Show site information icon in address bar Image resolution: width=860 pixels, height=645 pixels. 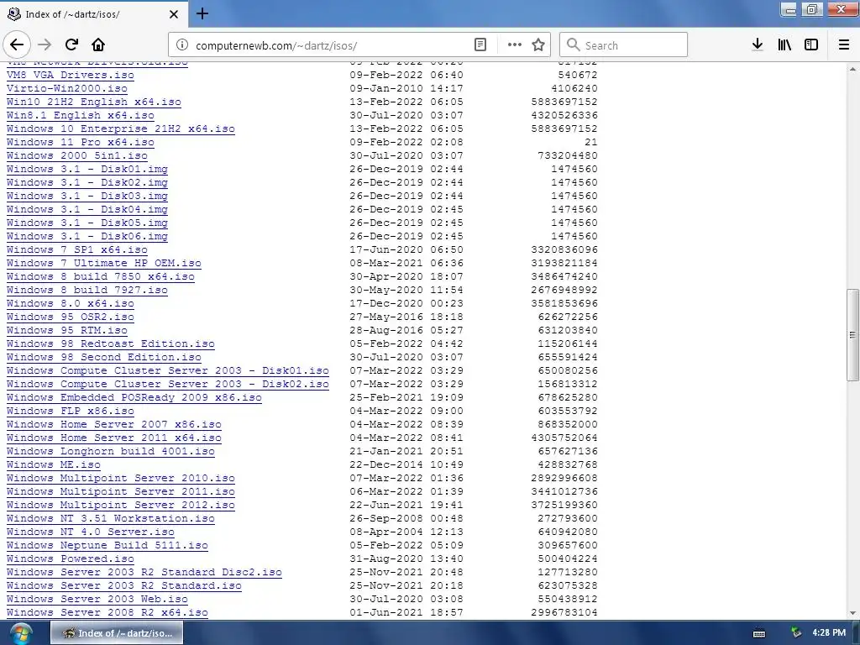click(182, 45)
